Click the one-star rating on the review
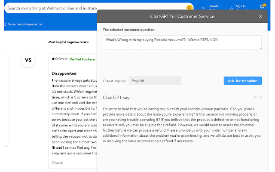 tap(60, 59)
